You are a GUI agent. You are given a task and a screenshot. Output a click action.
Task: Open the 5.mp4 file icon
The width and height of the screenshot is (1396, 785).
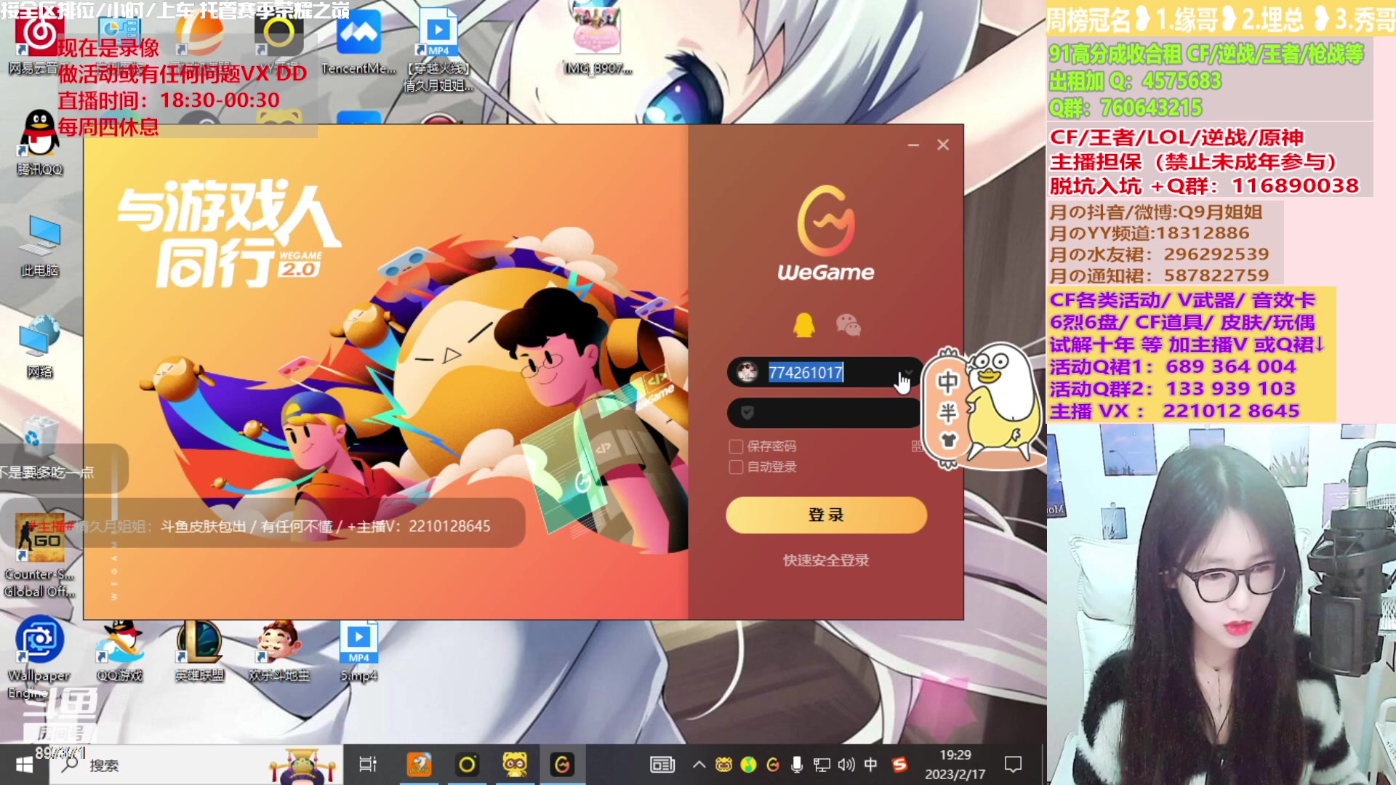[x=358, y=651]
